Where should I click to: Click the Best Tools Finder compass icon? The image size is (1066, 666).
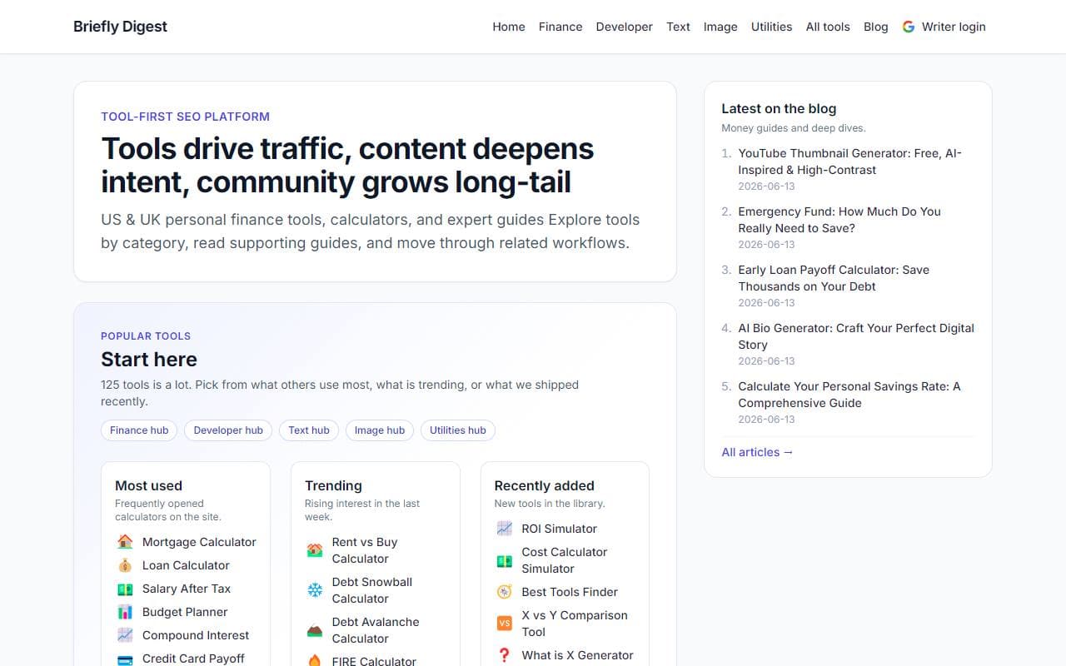(505, 592)
